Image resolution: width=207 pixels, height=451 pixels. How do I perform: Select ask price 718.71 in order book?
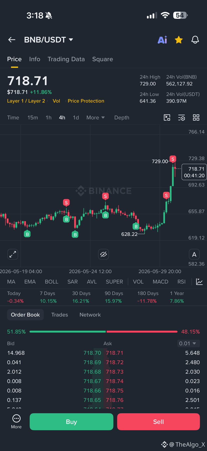click(114, 353)
